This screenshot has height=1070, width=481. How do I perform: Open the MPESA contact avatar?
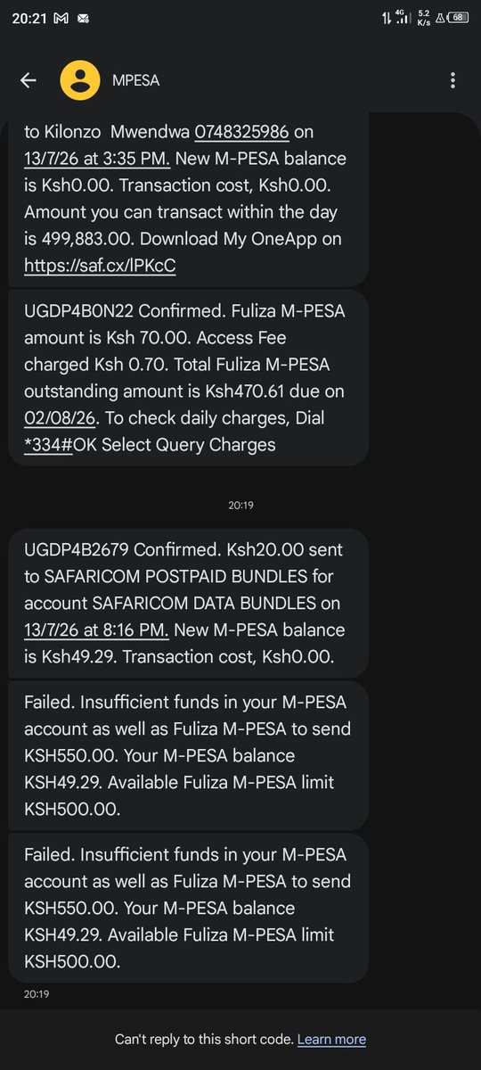80,80
